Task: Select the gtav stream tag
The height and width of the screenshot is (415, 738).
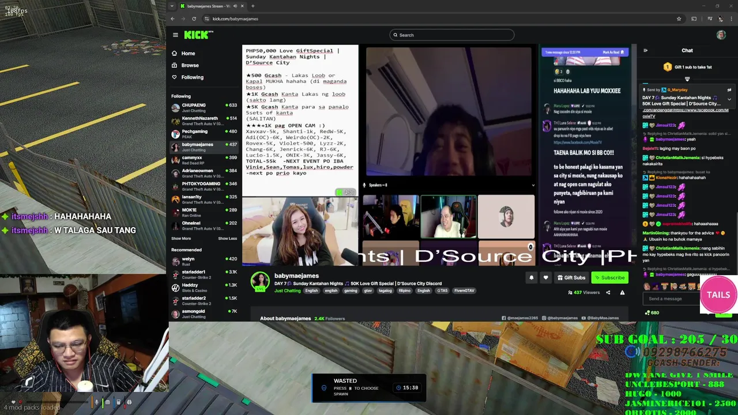Action: coord(368,290)
